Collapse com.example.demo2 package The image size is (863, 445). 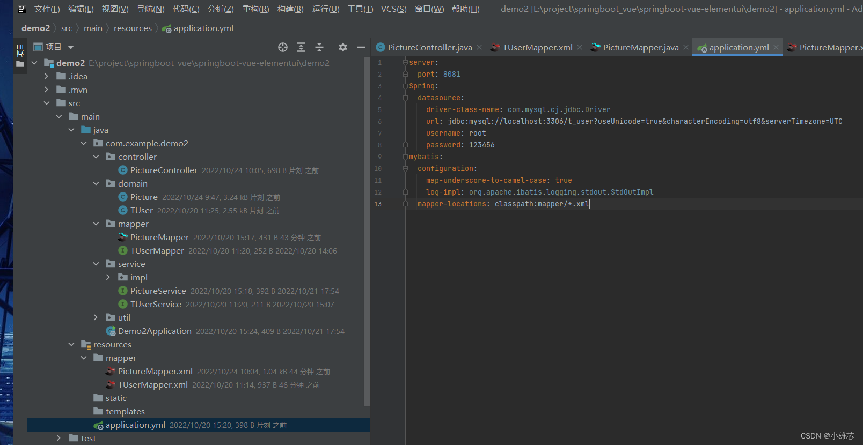point(84,143)
